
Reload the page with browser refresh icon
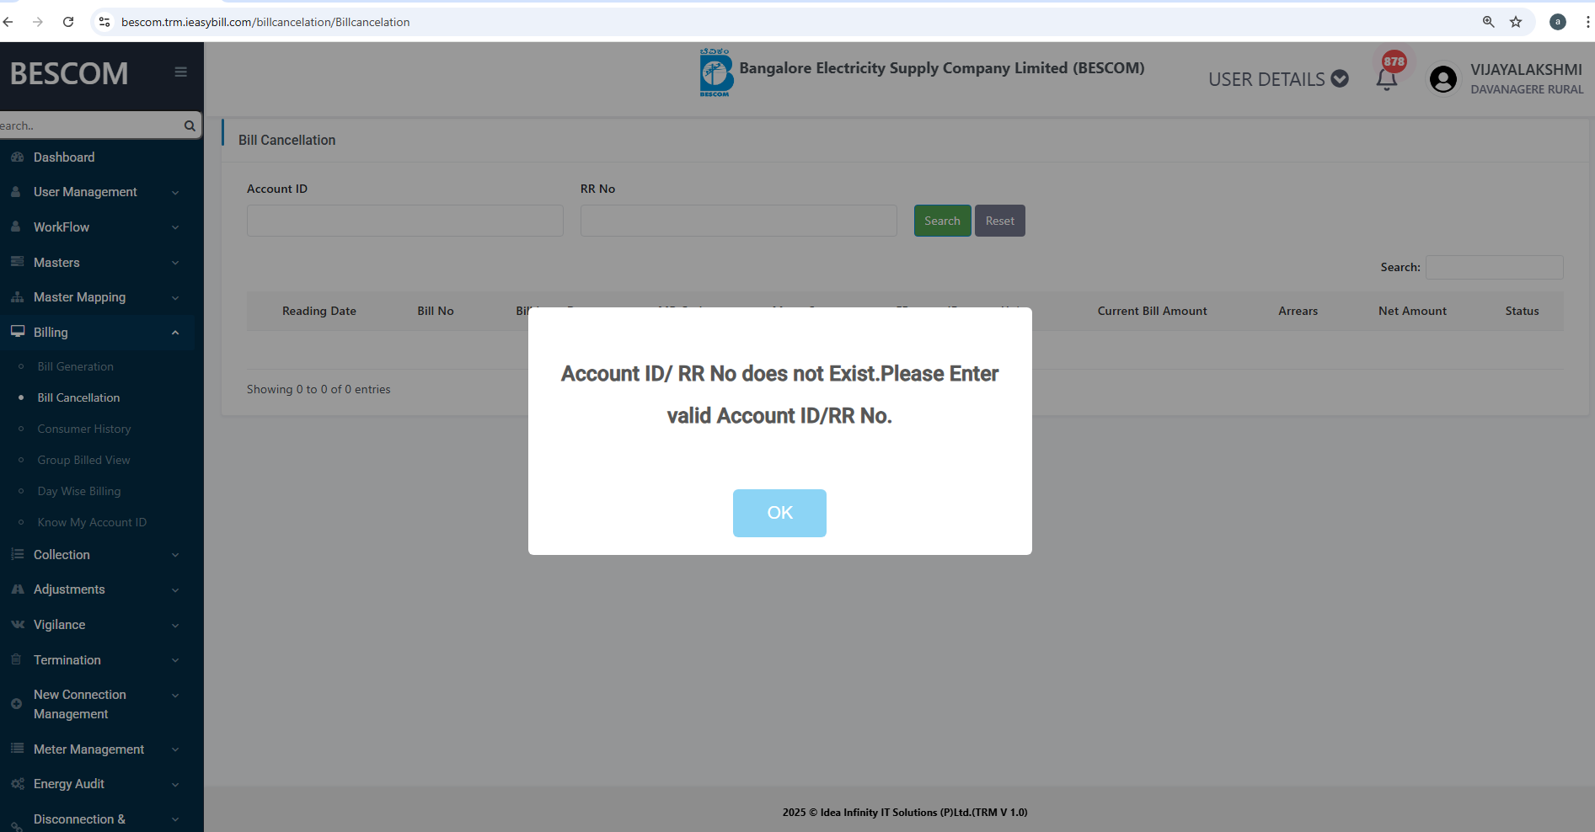68,22
